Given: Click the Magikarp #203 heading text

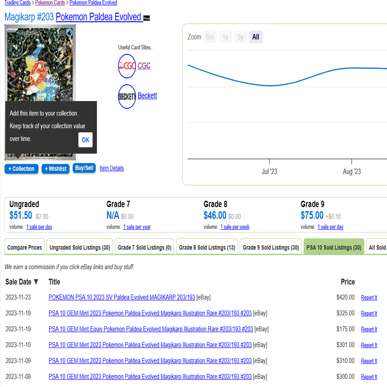Looking at the screenshot, I should 29,17.
